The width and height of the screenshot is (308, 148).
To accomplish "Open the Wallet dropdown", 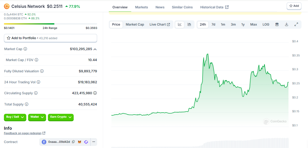I will [x=37, y=117].
